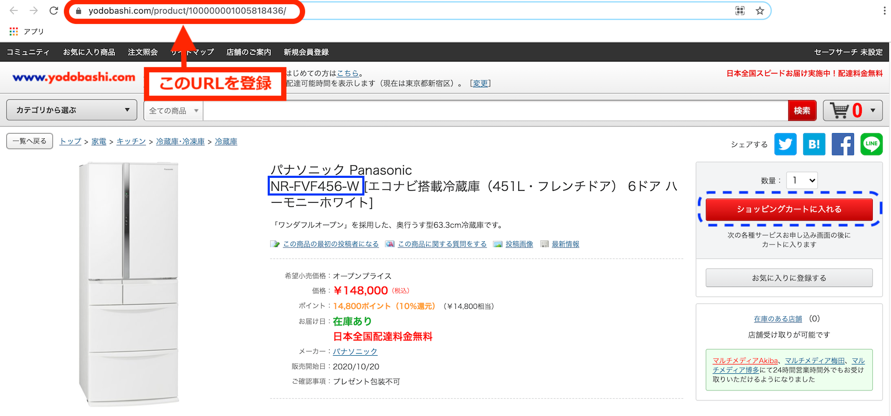Expand the カテゴリから選ぶ category dropdown
Viewport: 891px width, 416px height.
pyautogui.click(x=72, y=110)
